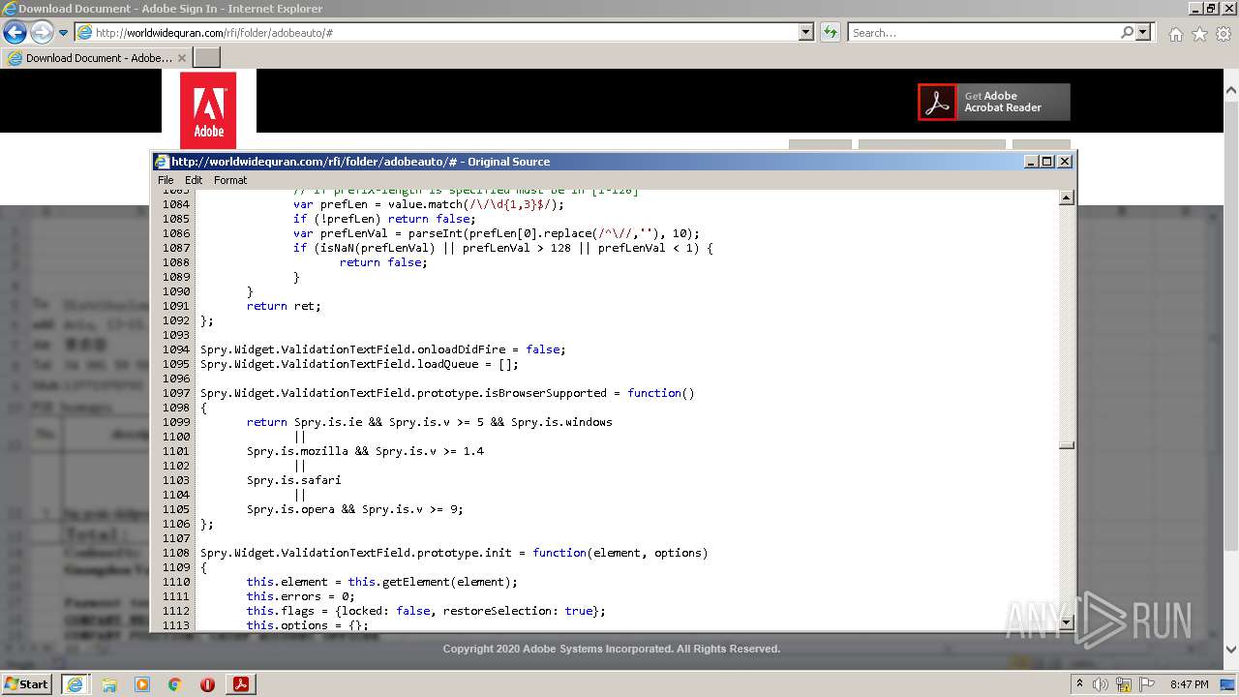The height and width of the screenshot is (697, 1239).
Task: Click line 1101 Spry.is.mozilla condition
Action: pos(365,451)
